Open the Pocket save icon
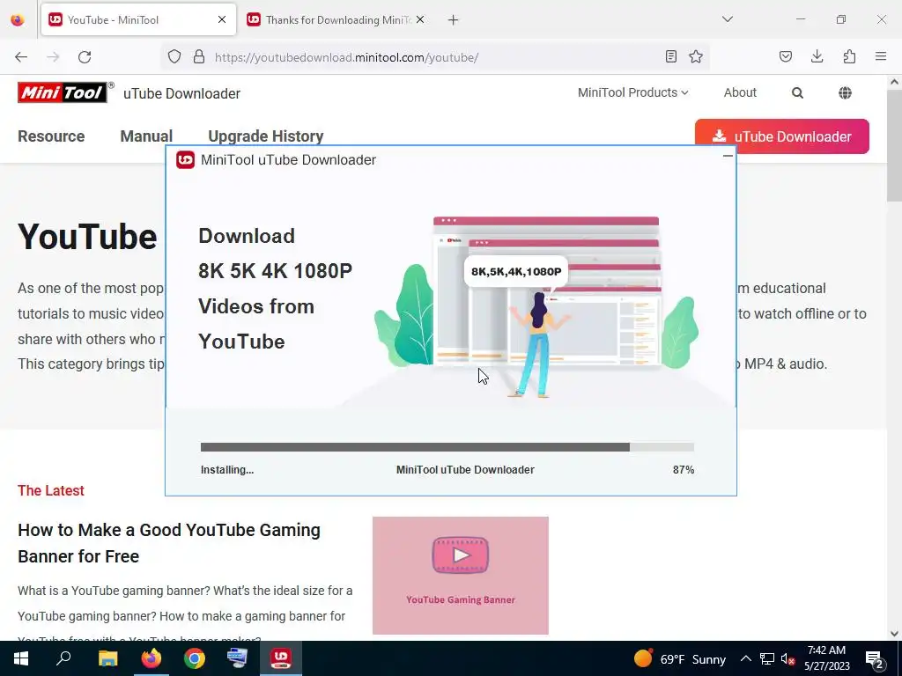Viewport: 902px width, 676px height. click(785, 57)
